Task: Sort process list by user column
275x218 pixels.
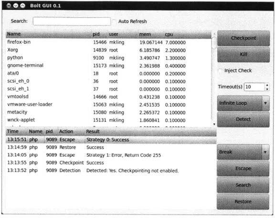Action: pos(123,34)
